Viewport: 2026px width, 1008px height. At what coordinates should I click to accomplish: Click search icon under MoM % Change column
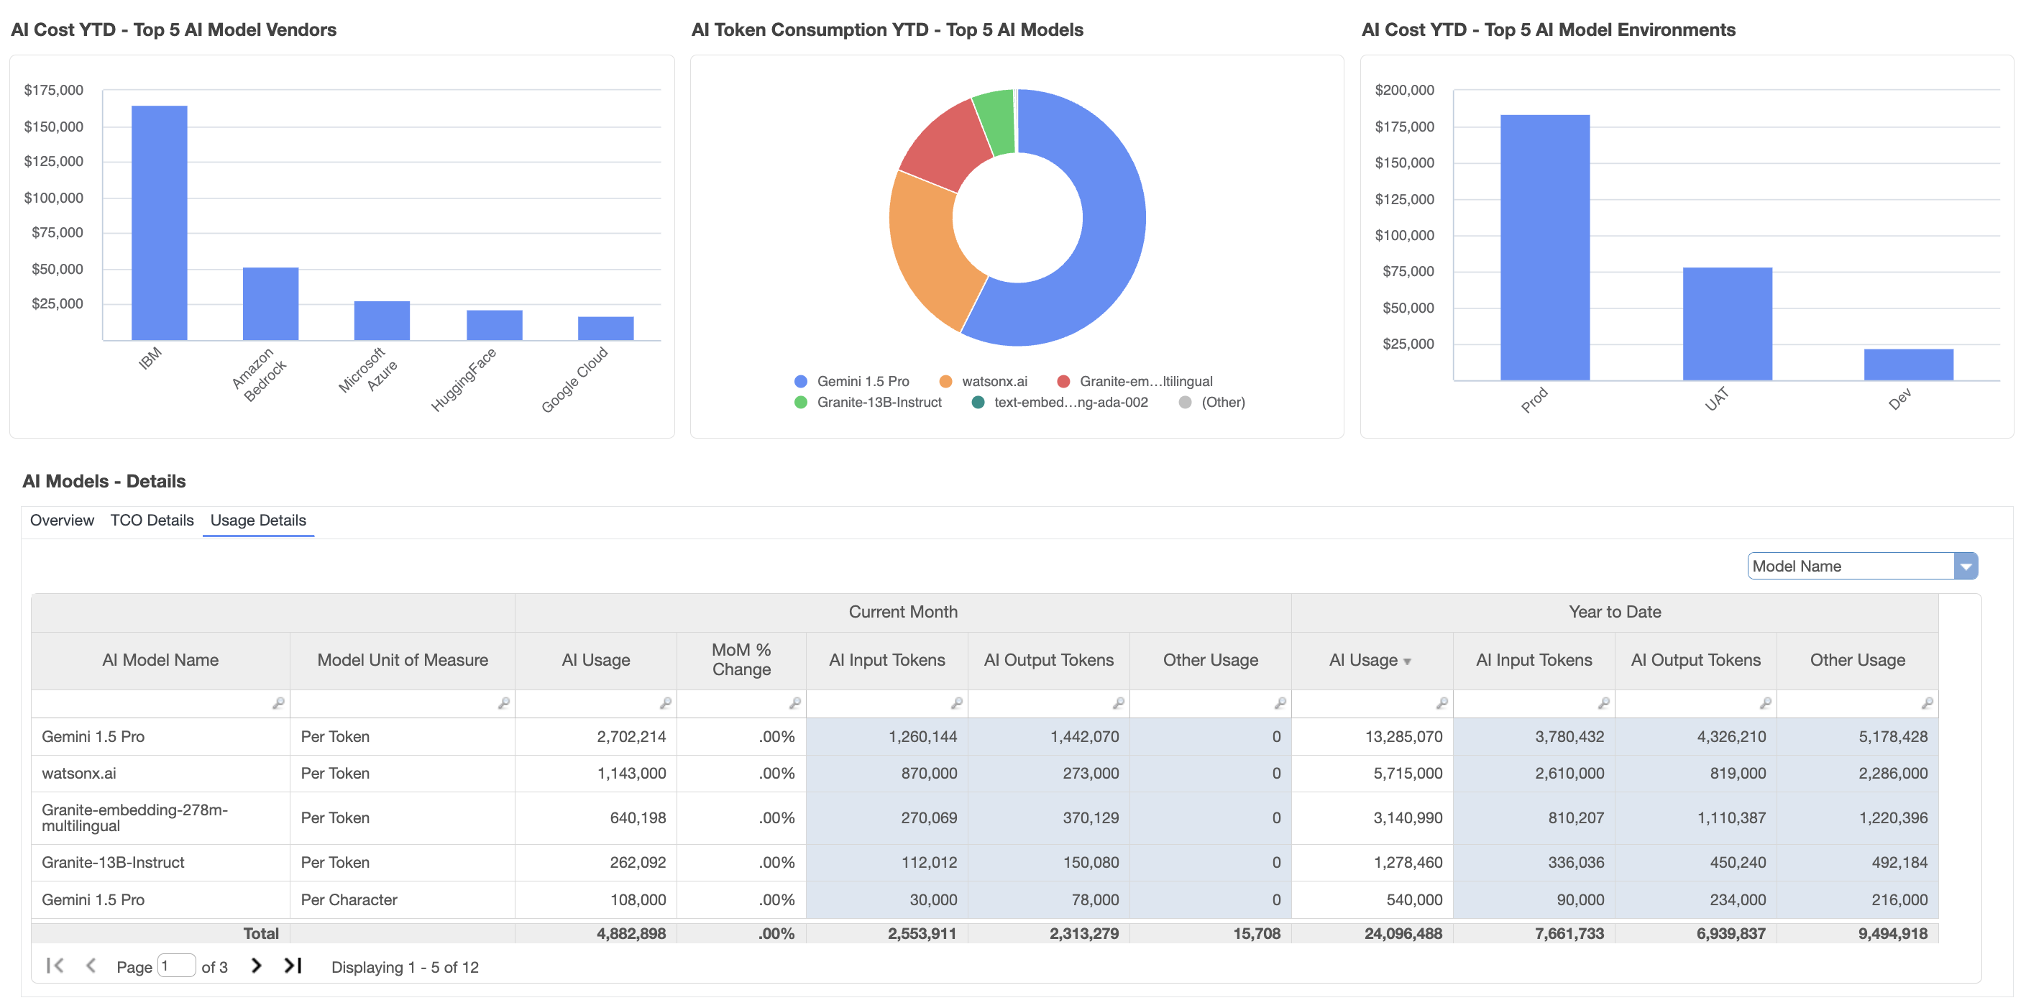click(x=794, y=703)
